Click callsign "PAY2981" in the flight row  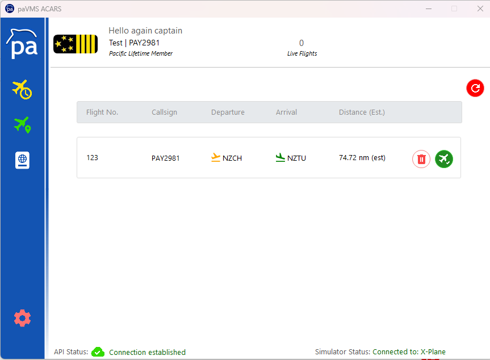166,158
